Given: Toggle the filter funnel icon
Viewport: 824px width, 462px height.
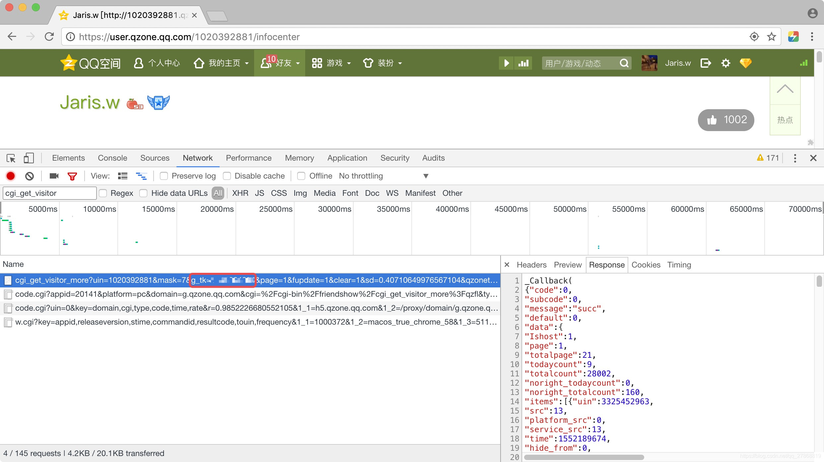Looking at the screenshot, I should (72, 176).
